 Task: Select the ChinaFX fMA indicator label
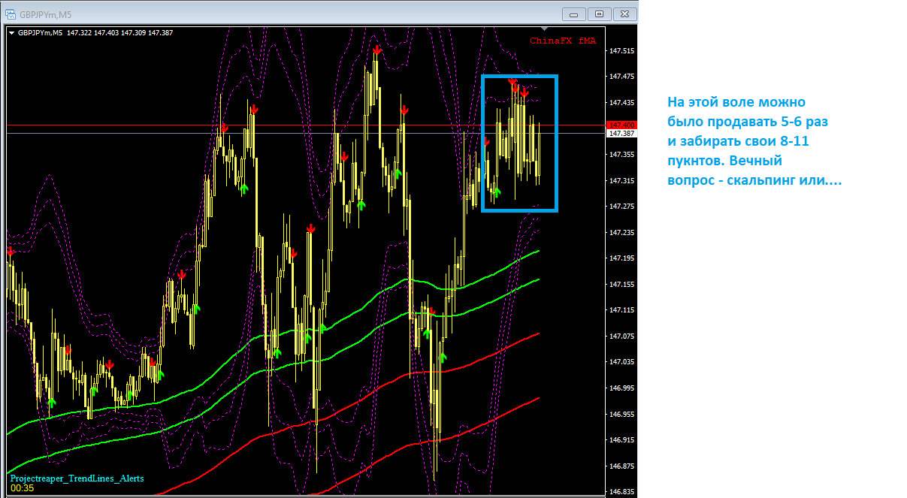(563, 41)
